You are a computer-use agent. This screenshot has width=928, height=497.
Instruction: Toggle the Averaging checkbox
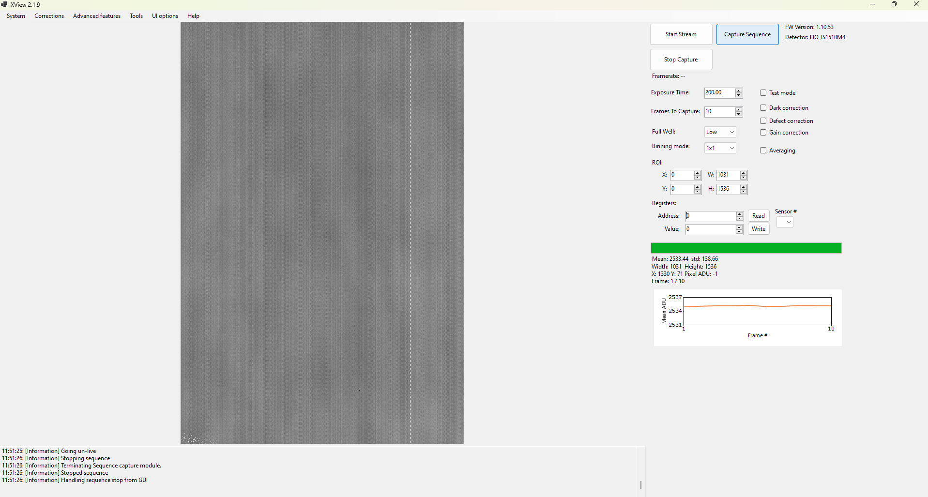[763, 151]
